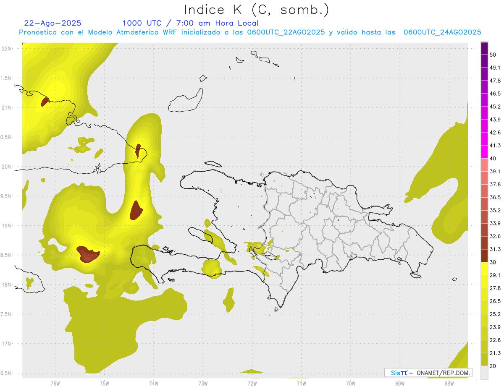The width and height of the screenshot is (504, 389).
Task: Click the colorbar label '43.9'
Action: tap(495, 120)
